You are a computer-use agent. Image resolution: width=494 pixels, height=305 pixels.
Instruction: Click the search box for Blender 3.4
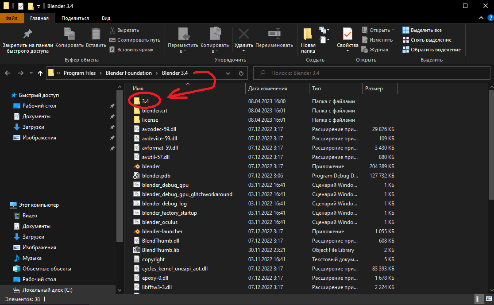[x=372, y=73]
